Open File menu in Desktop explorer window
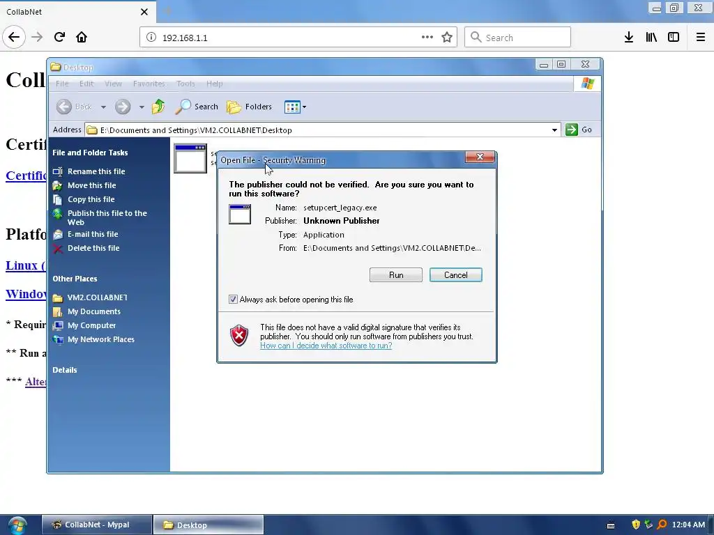The image size is (714, 535). tap(62, 84)
